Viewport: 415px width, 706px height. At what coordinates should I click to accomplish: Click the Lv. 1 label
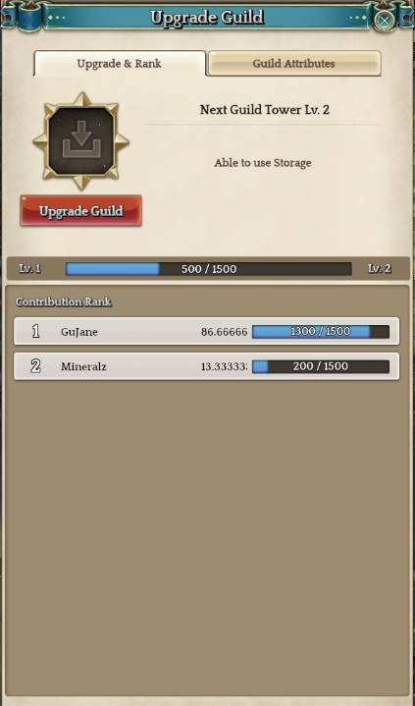pyautogui.click(x=30, y=269)
